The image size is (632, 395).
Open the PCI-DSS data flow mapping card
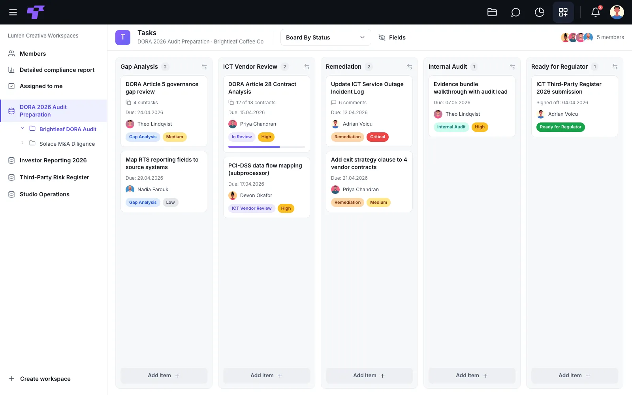pyautogui.click(x=267, y=188)
